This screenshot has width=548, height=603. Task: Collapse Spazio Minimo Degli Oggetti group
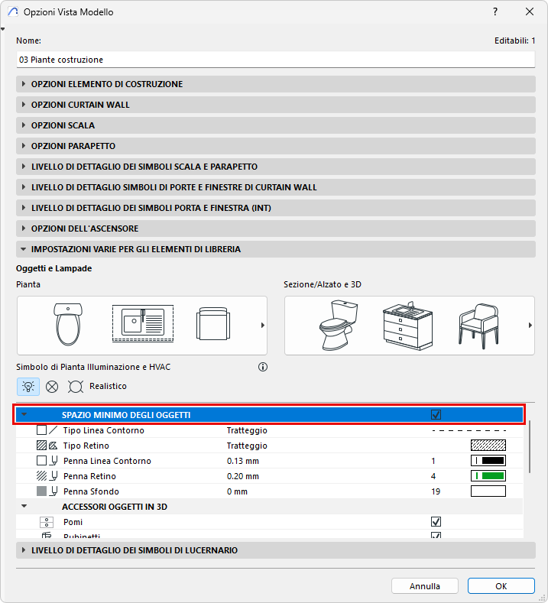pyautogui.click(x=24, y=414)
